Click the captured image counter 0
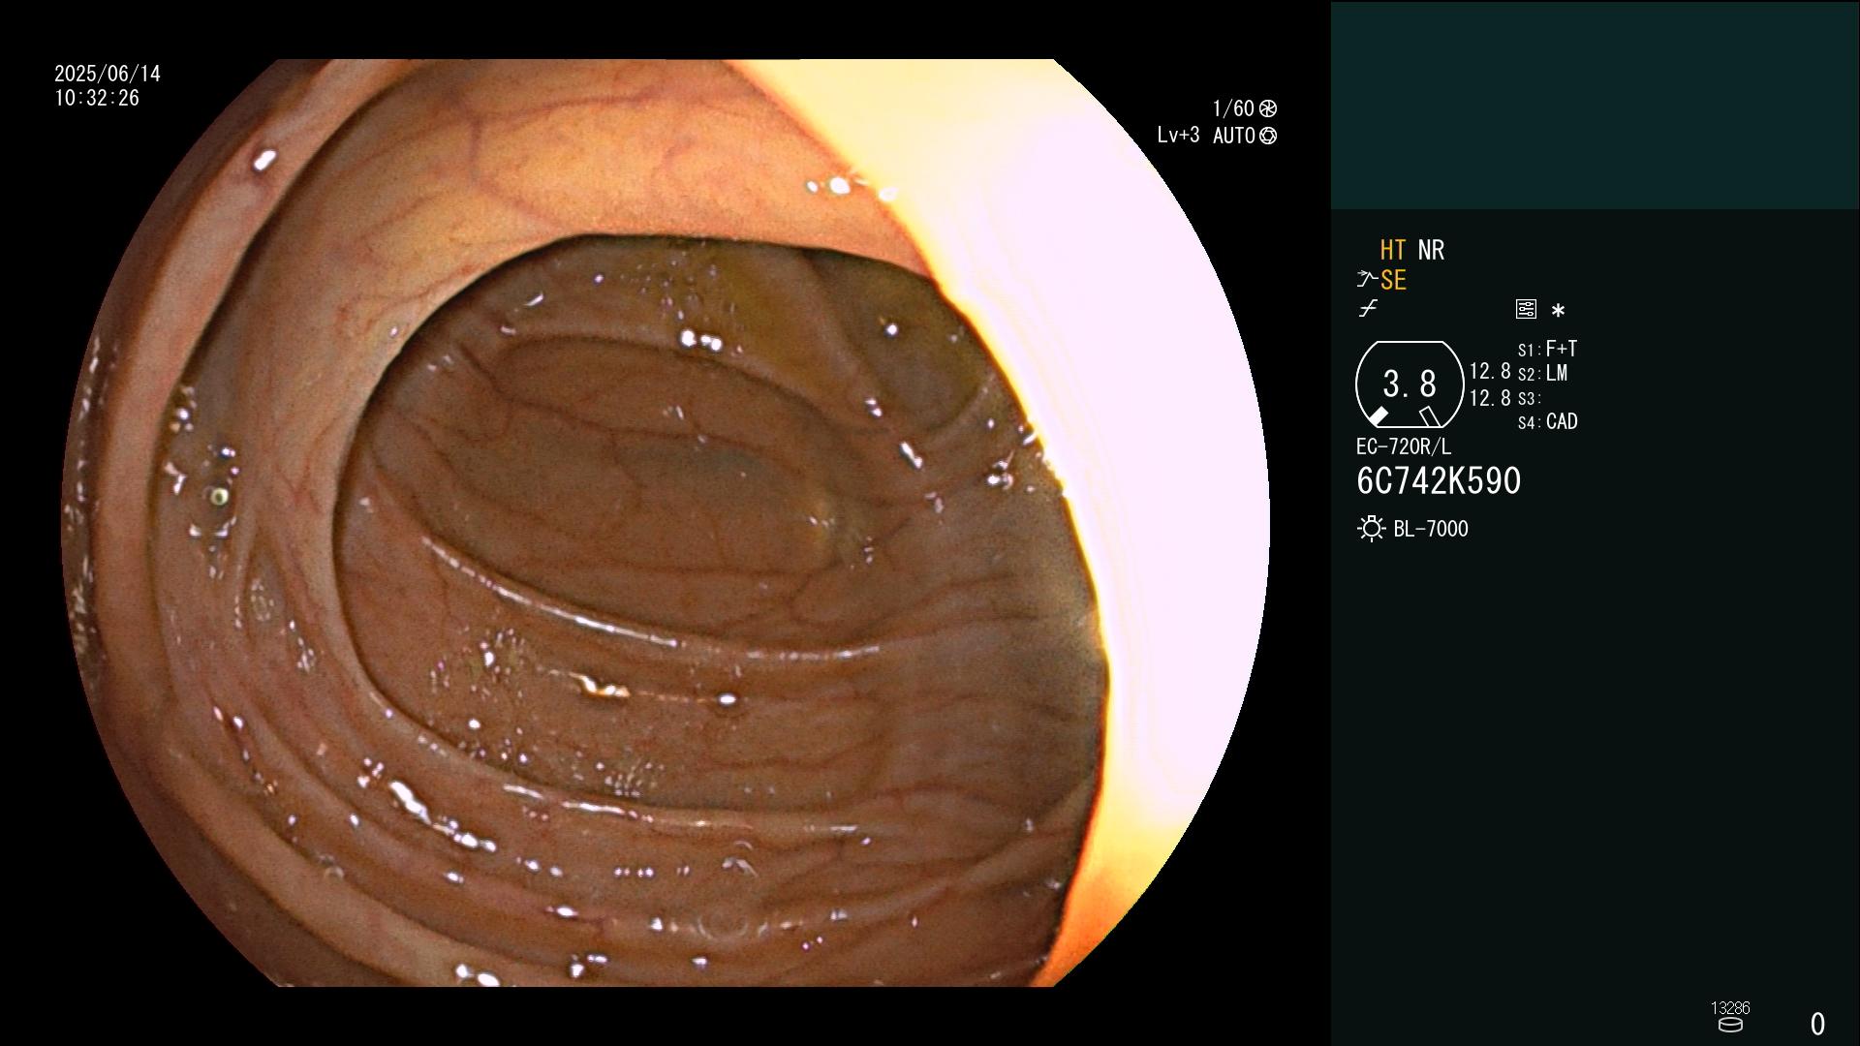Image resolution: width=1860 pixels, height=1046 pixels. (1818, 1024)
